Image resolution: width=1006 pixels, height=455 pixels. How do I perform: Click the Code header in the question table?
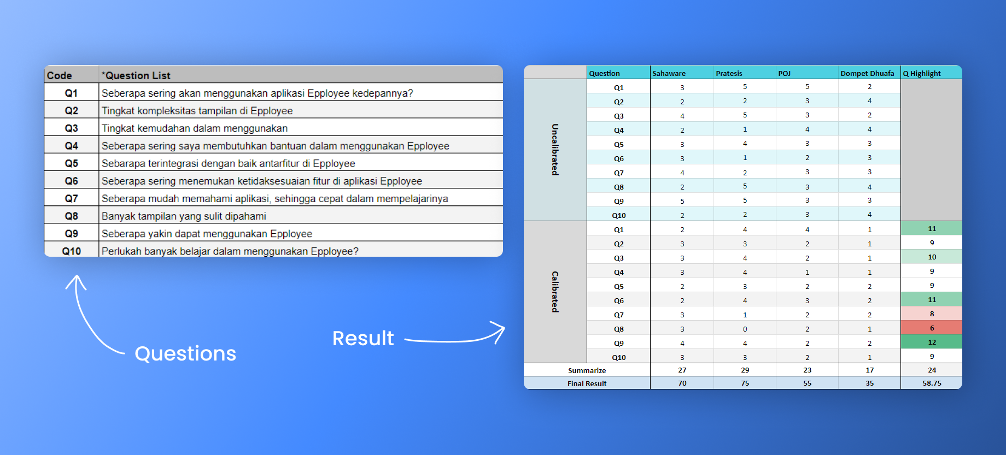[60, 75]
